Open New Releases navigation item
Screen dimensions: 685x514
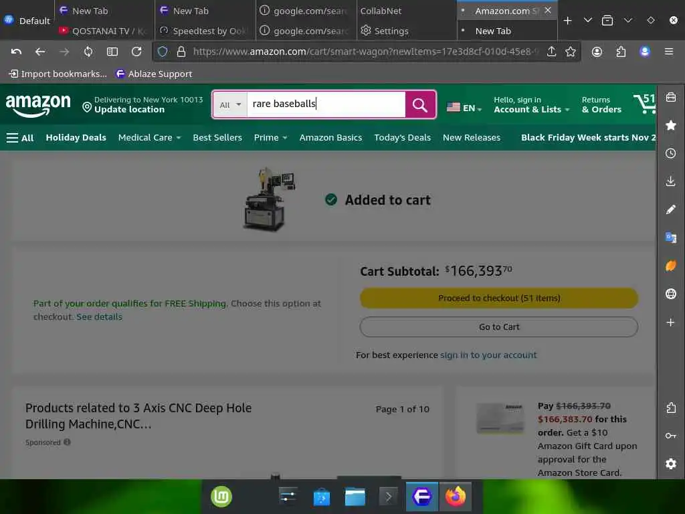point(472,137)
